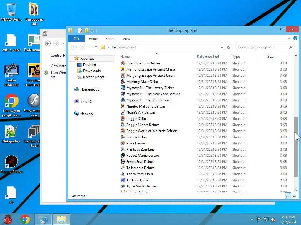Open recent pages dropdown in Control Panel window
Image resolution: width=301 pixels, height=225 pixels.
(x=63, y=43)
